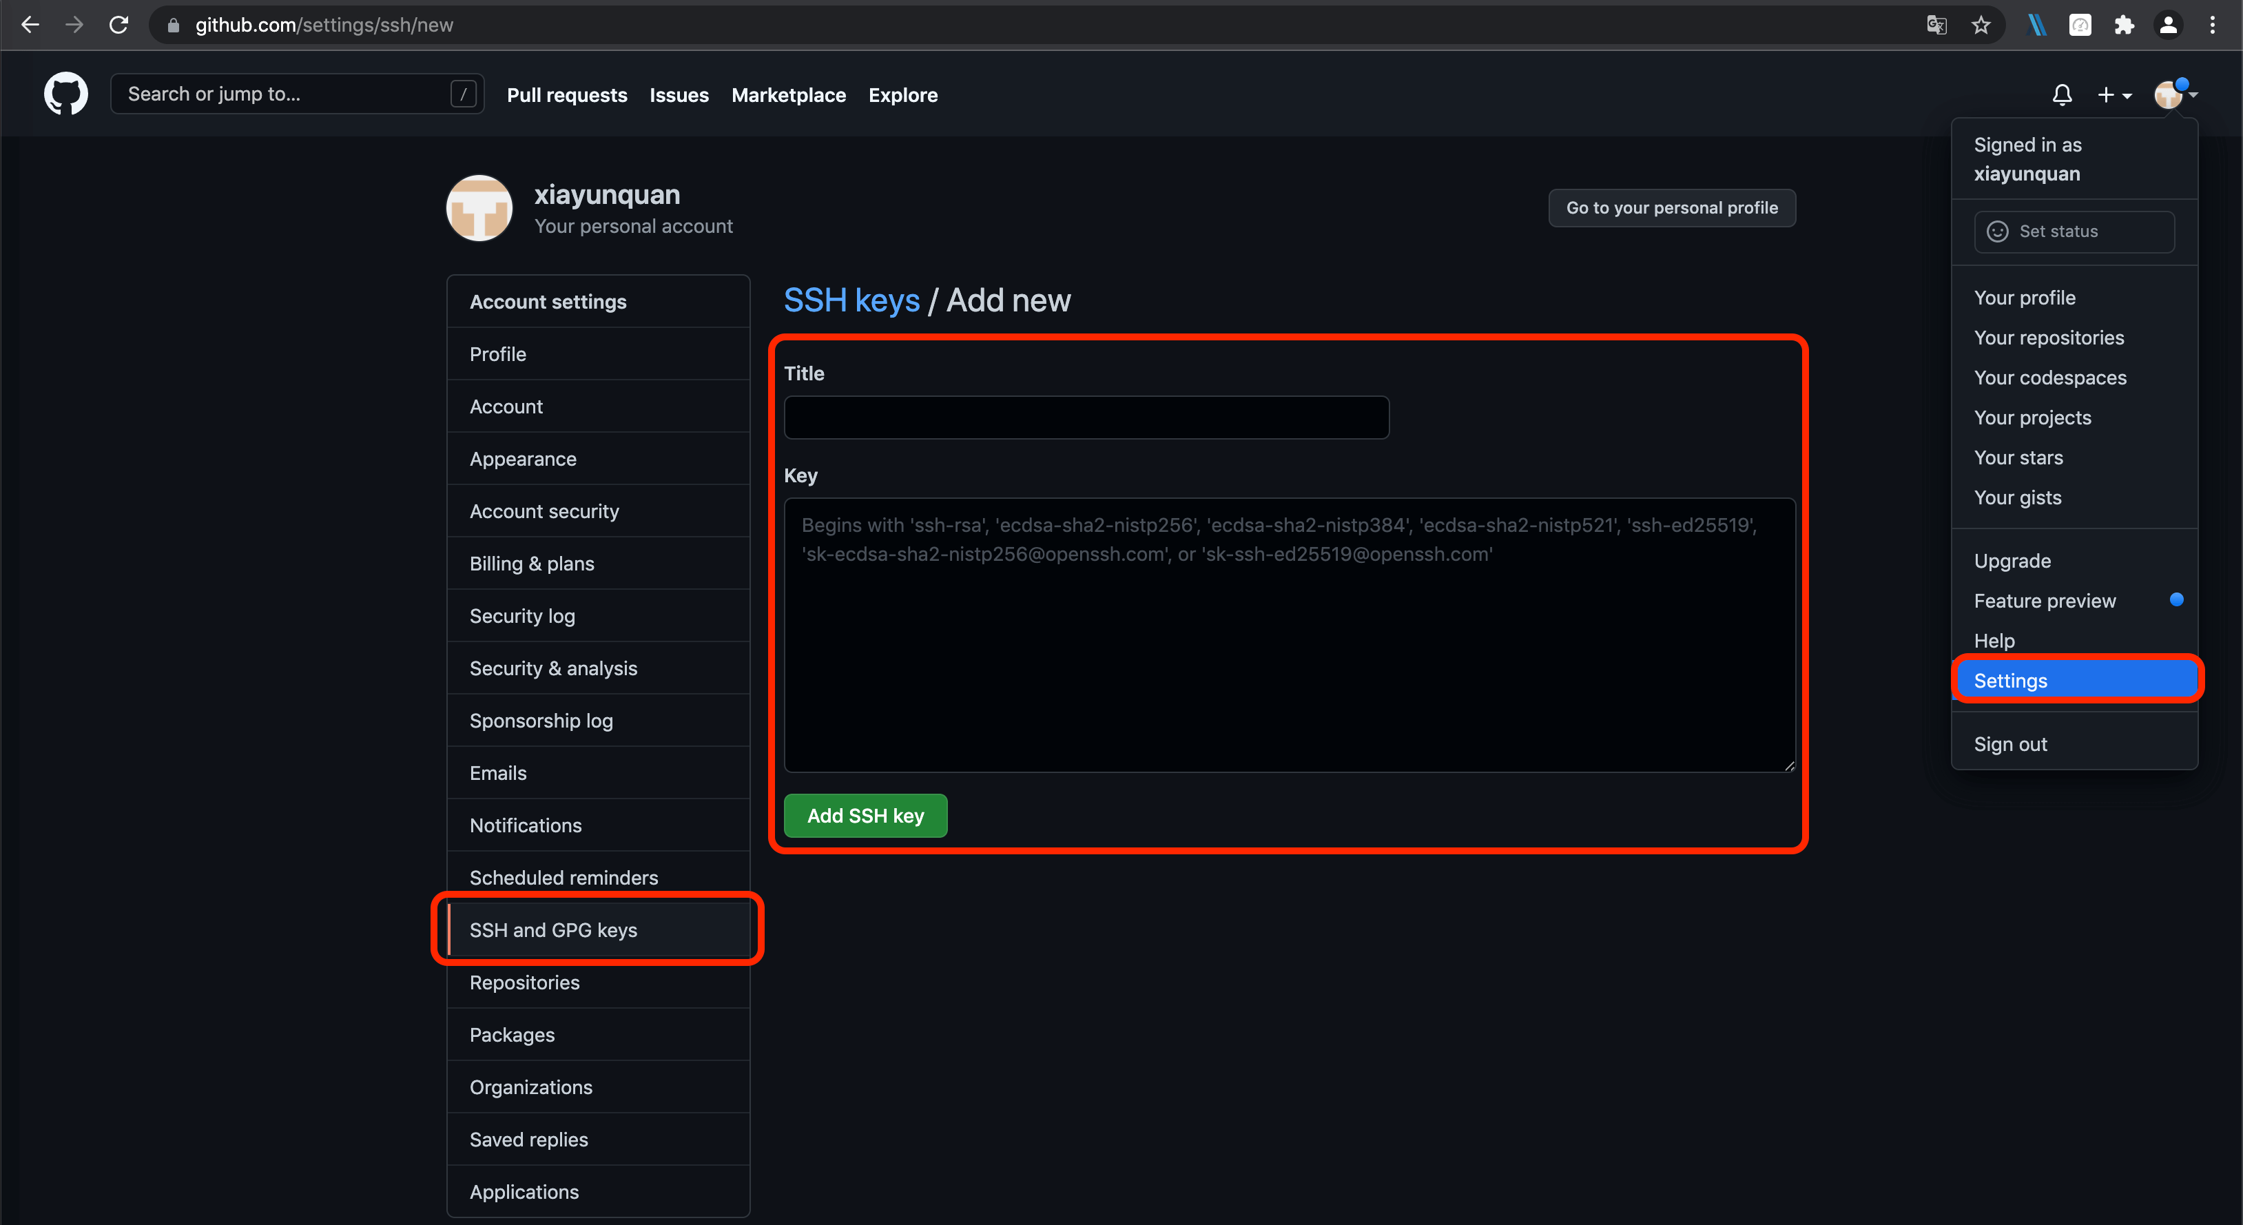This screenshot has width=2243, height=1225.
Task: Open Google Translate icon in browser toolbar
Action: point(1936,24)
